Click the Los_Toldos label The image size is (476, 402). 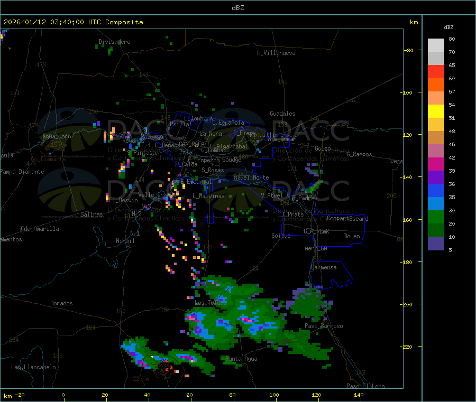[x=210, y=303]
